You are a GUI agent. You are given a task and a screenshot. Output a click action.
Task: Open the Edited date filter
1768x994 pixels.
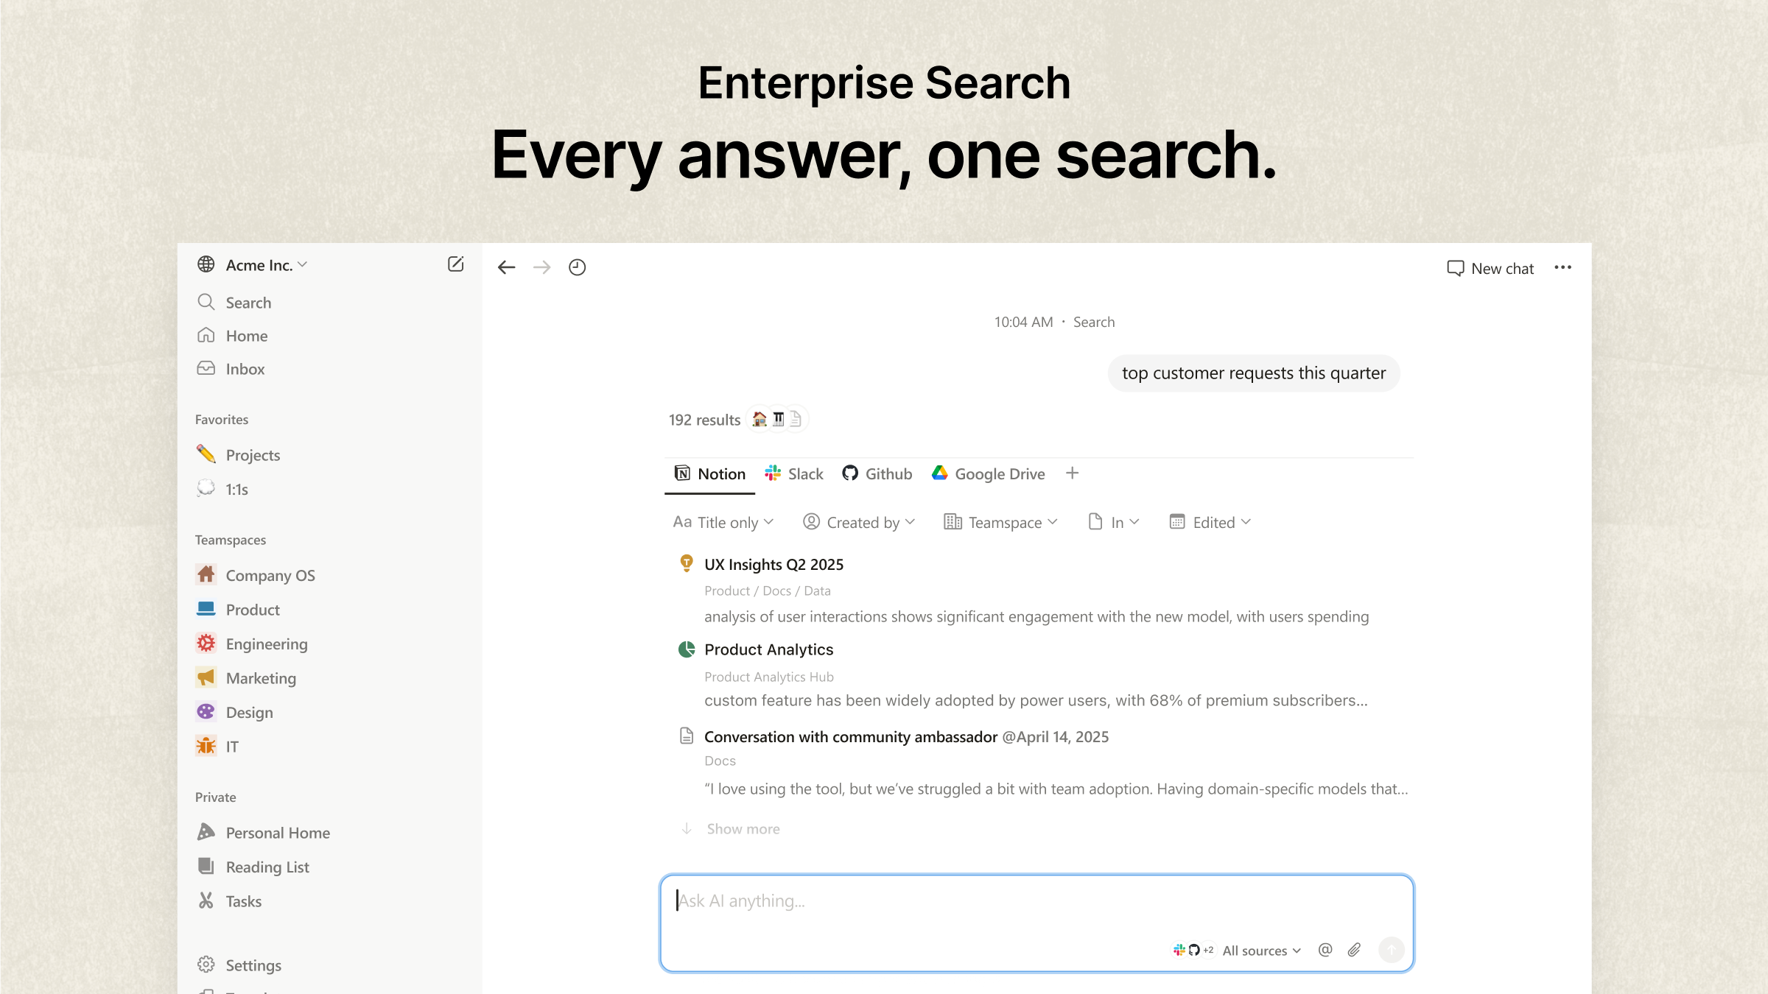tap(1209, 521)
